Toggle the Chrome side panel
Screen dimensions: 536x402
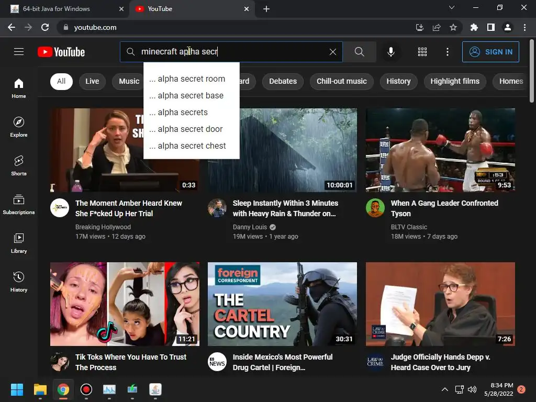(490, 27)
